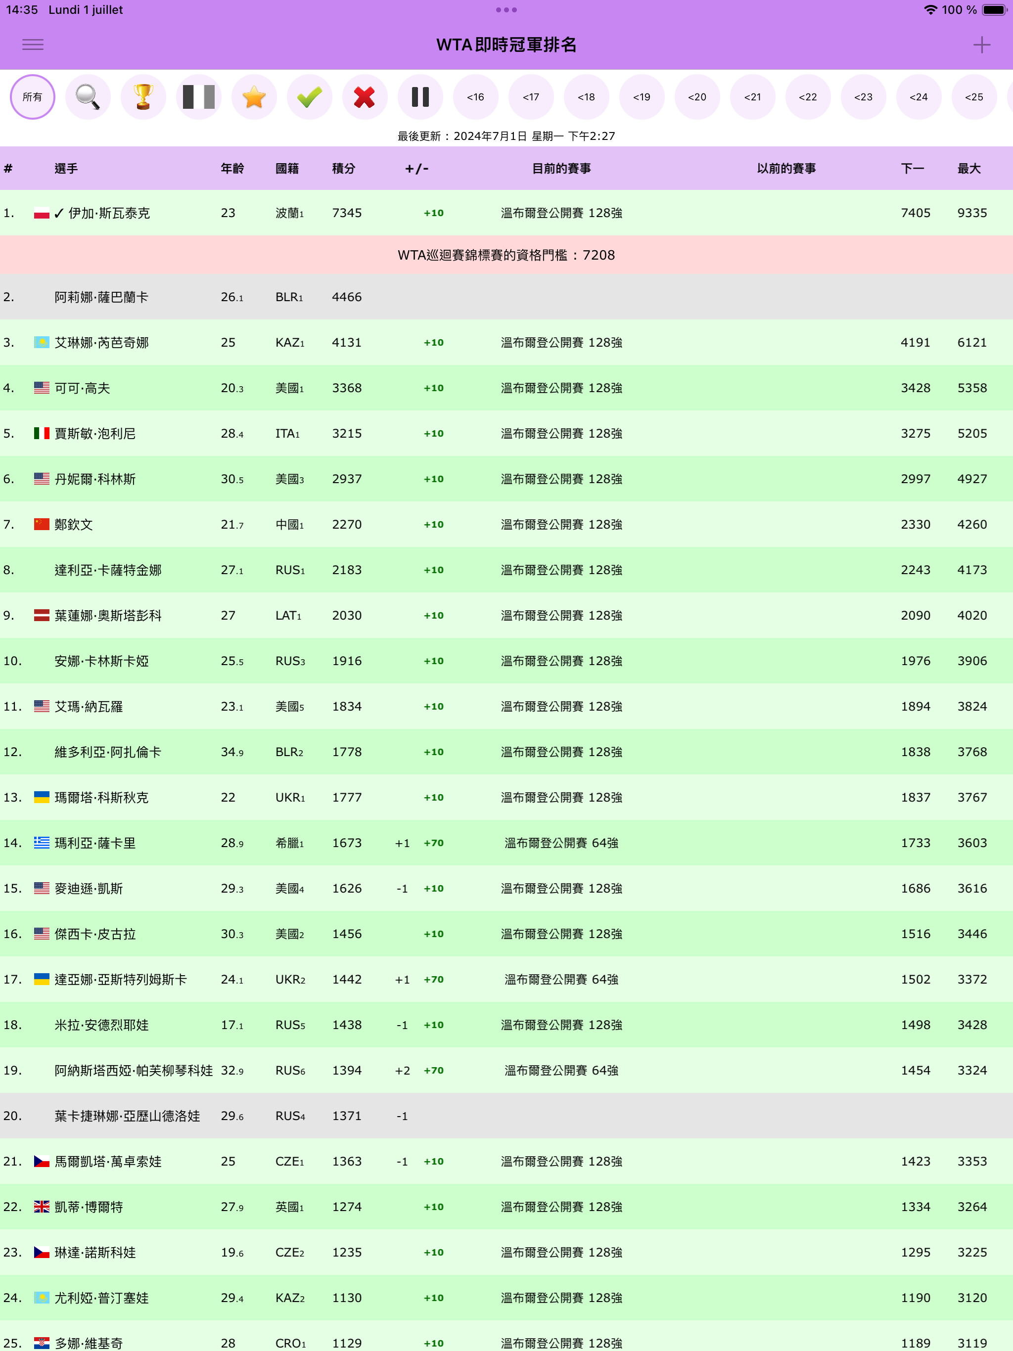Open player row 鄭欽文
The image size is (1013, 1351).
(x=506, y=525)
